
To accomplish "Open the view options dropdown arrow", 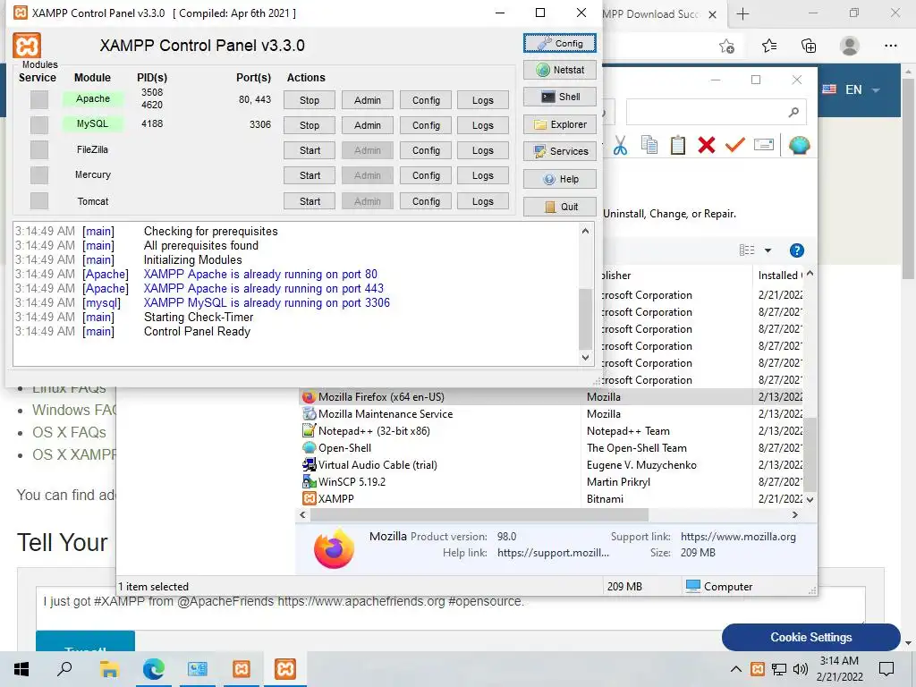I will pos(768,250).
